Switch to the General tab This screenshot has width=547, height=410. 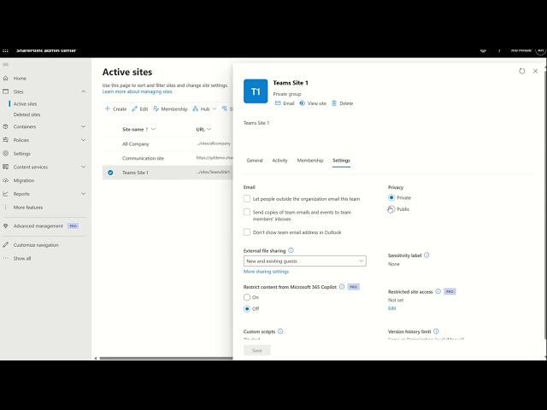(255, 161)
